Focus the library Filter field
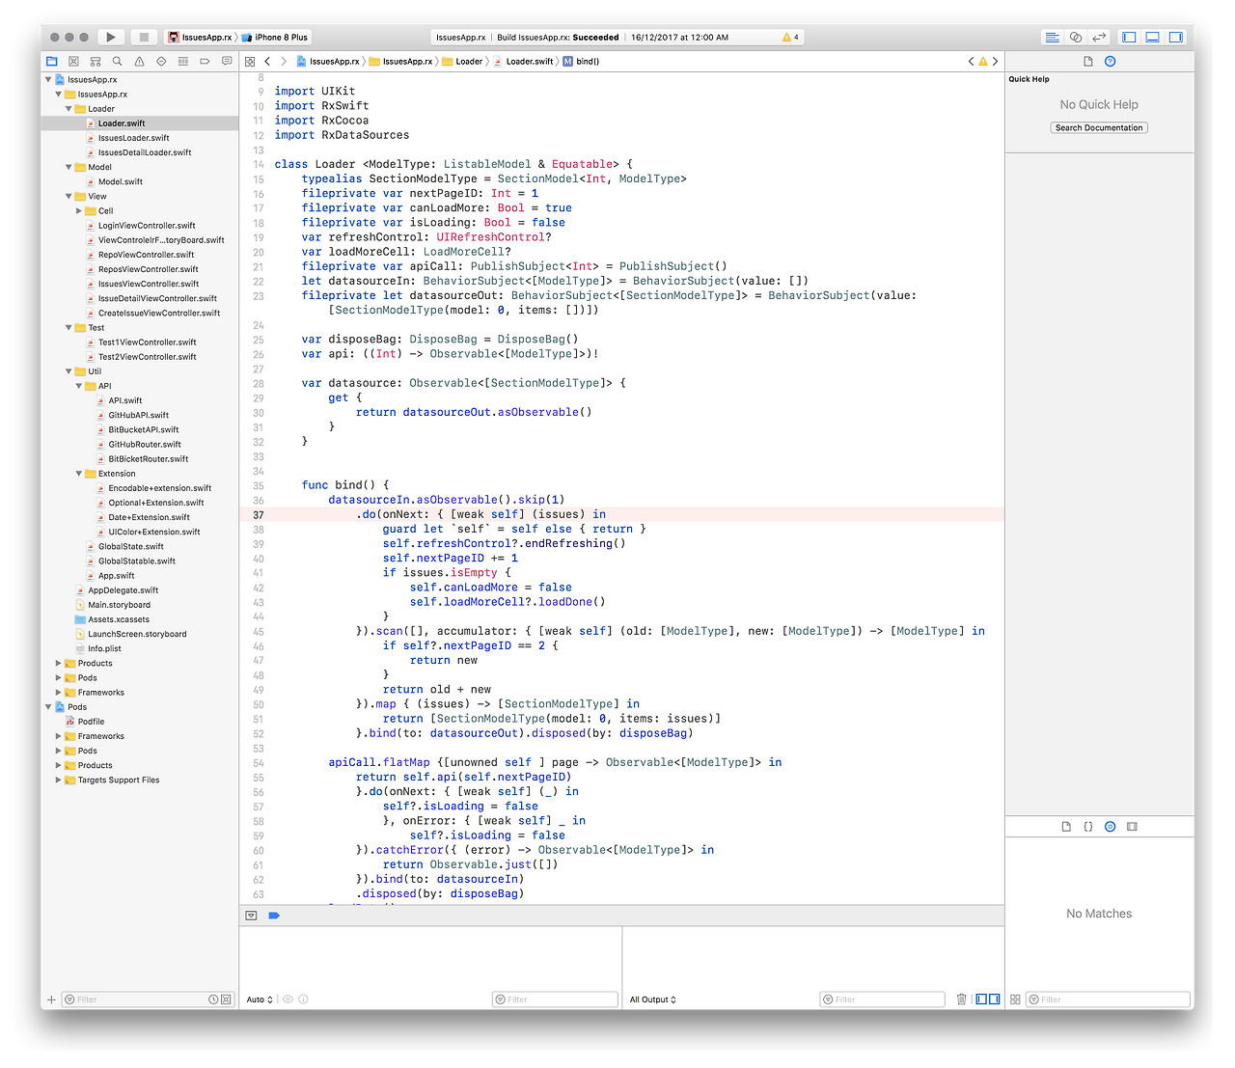Screen dimensions: 1235x1068 (x=1108, y=1000)
